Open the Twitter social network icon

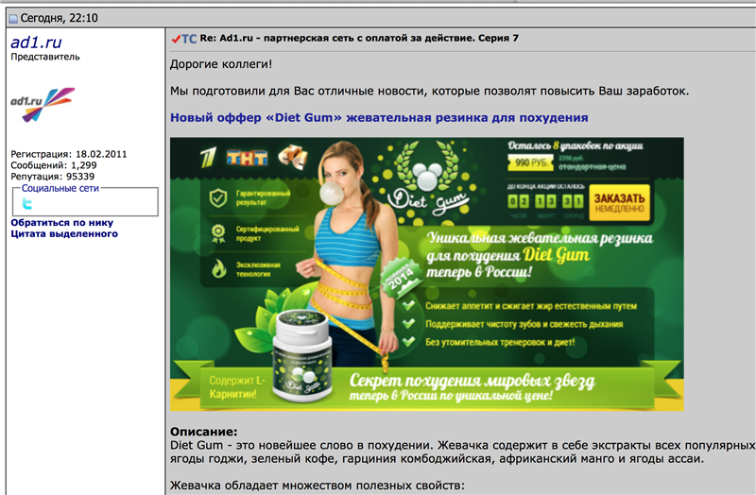tap(27, 204)
